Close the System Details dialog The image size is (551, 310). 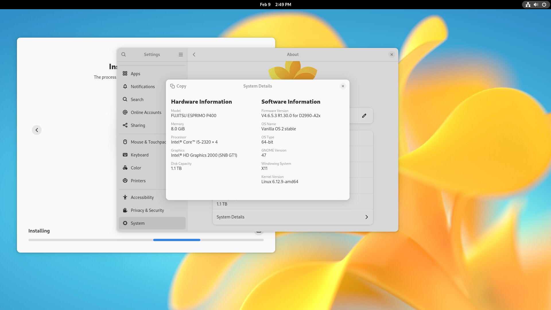click(x=343, y=86)
